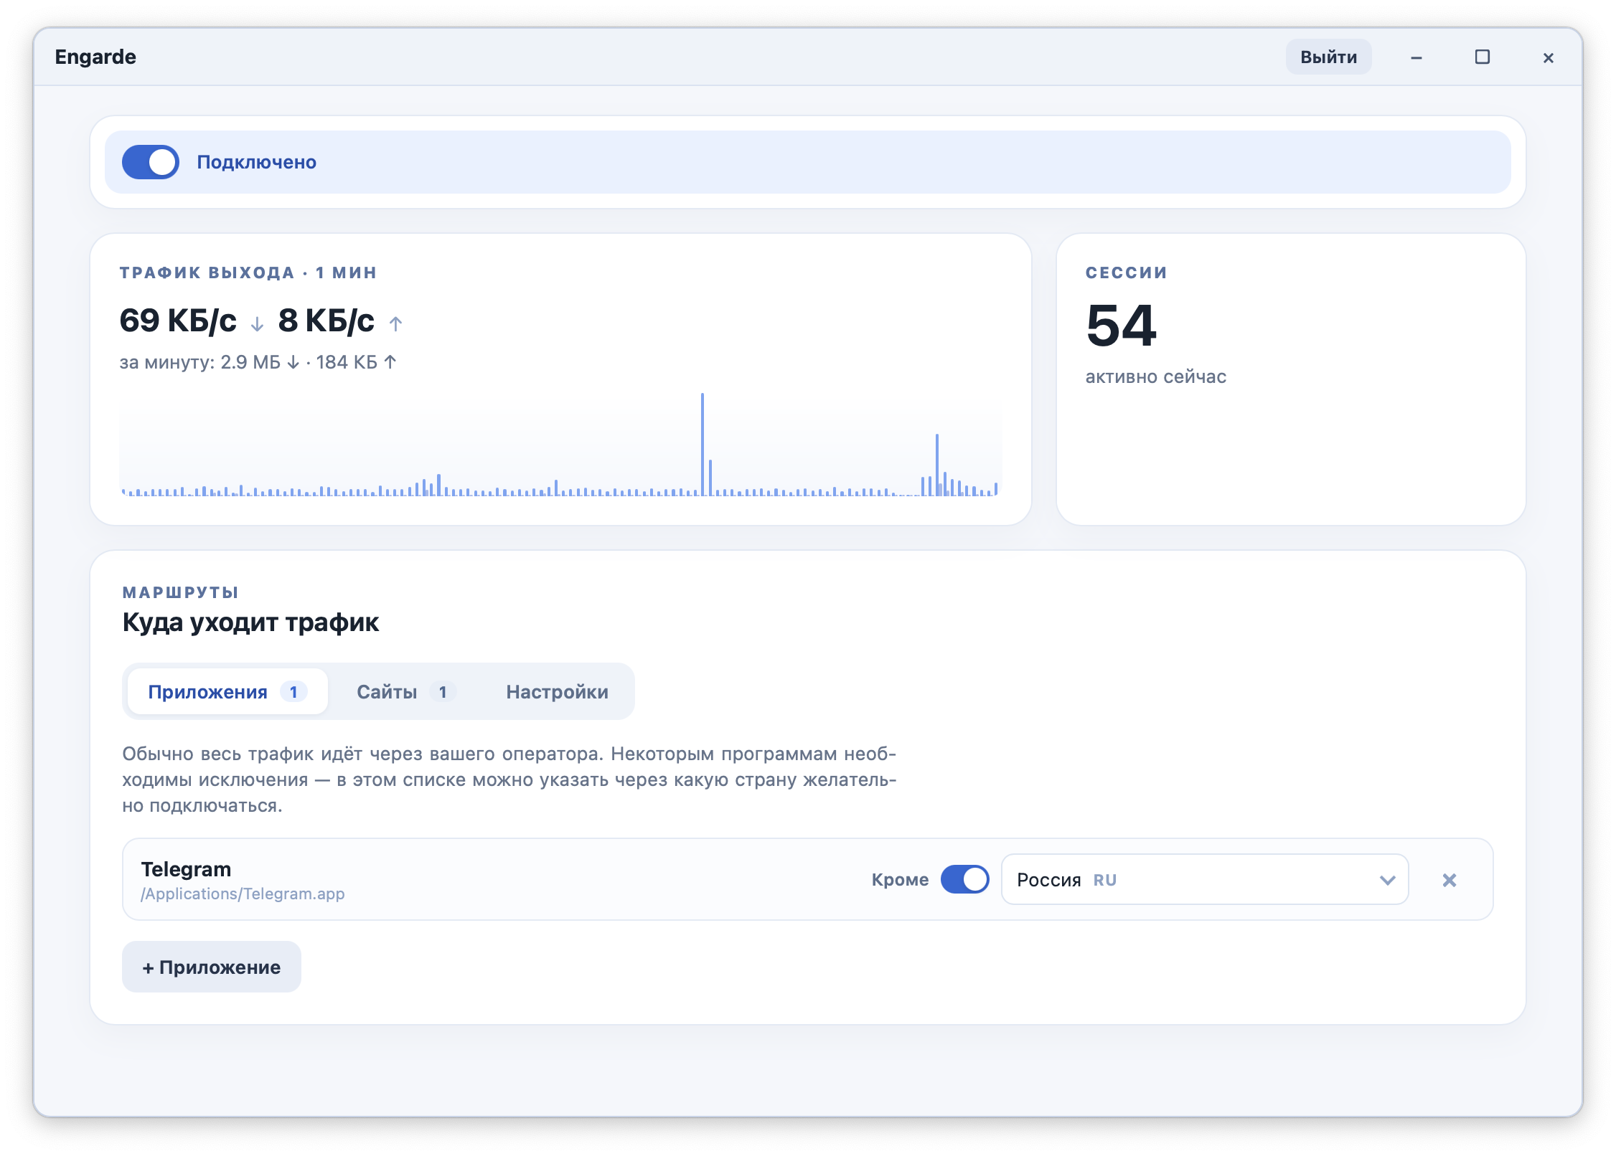Click the 54 sessions count
Viewport: 1616px width, 1156px height.
[1122, 326]
